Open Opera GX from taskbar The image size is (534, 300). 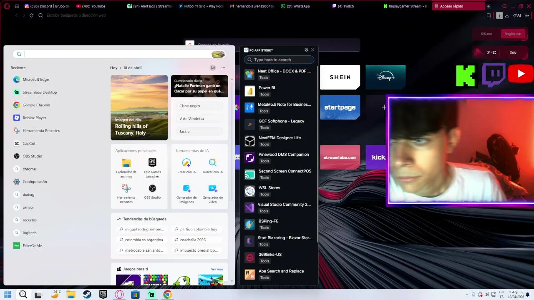tap(119, 295)
